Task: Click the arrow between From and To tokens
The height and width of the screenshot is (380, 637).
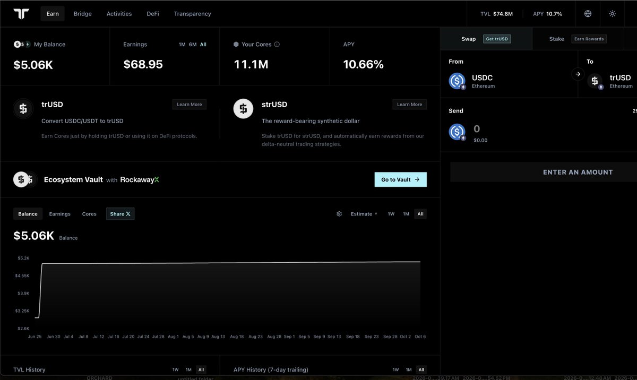Action: [x=578, y=74]
